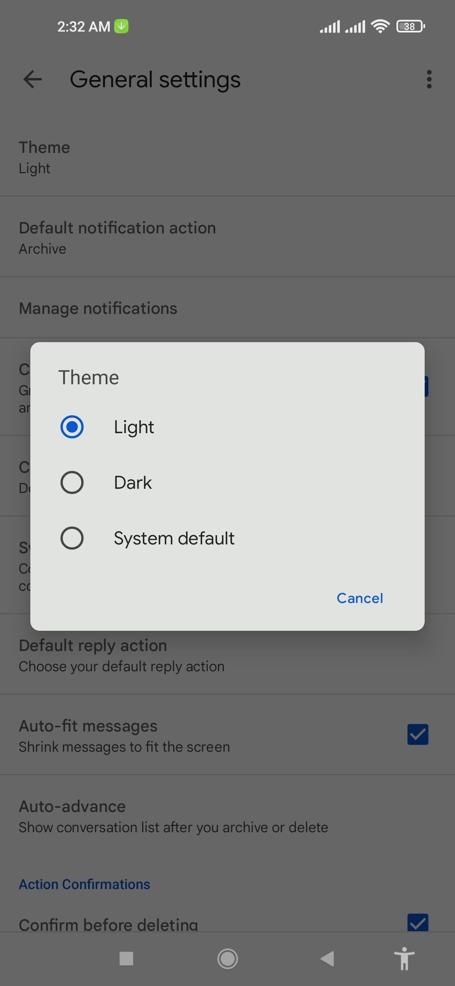Toggle the Auto-fit messages checkbox

click(x=418, y=734)
